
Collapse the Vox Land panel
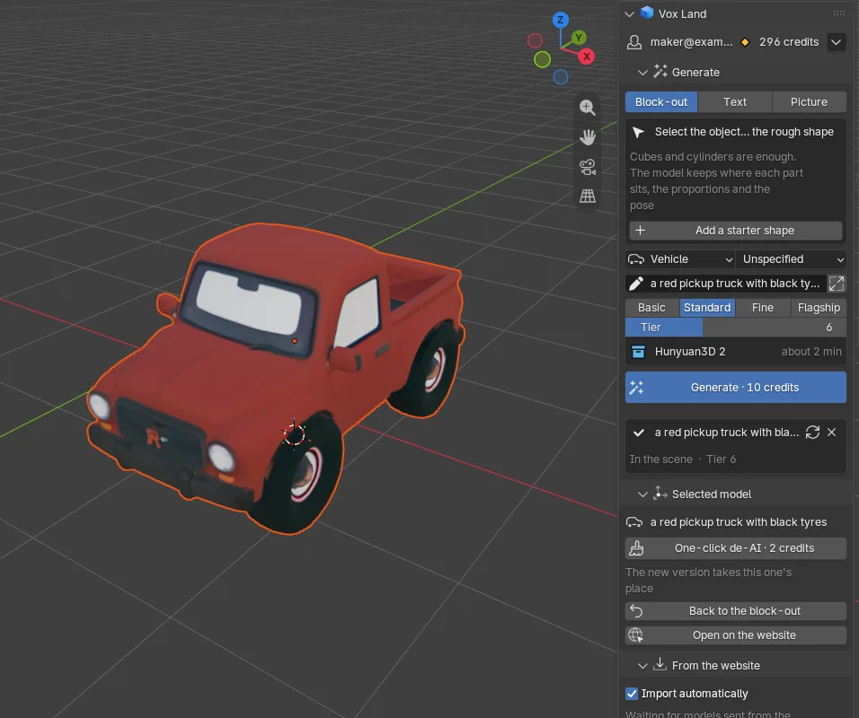click(x=629, y=13)
